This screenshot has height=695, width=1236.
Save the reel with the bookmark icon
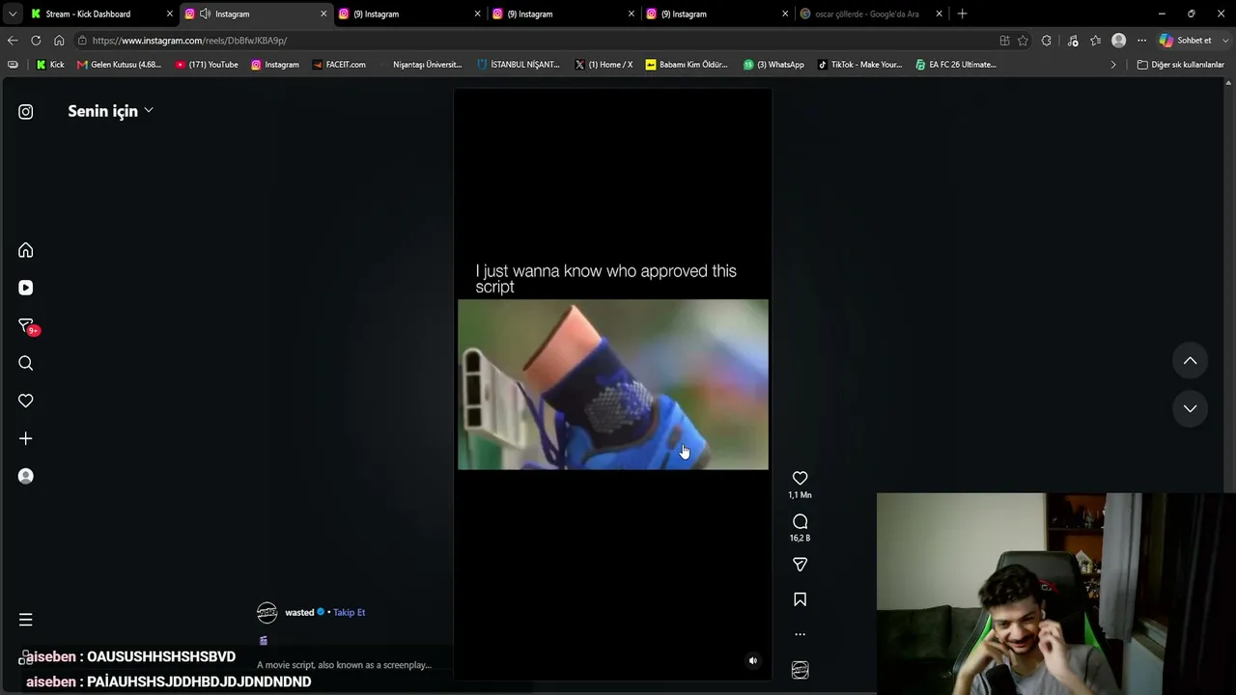(800, 599)
